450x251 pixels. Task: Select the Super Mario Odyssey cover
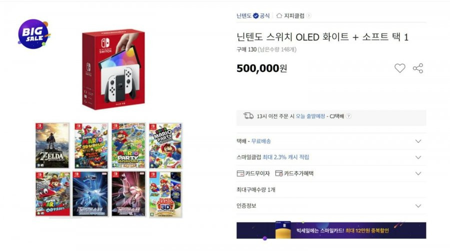point(53,194)
